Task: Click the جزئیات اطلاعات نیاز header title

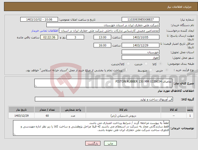Action: [179, 7]
